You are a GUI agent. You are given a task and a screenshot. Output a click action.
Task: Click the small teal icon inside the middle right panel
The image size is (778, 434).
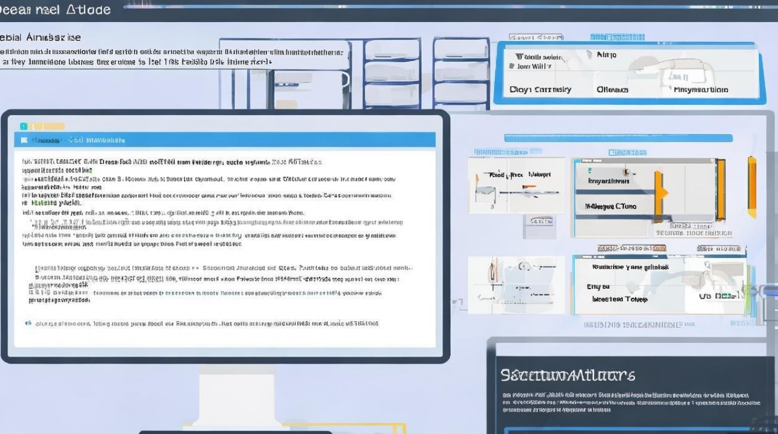pyautogui.click(x=589, y=171)
